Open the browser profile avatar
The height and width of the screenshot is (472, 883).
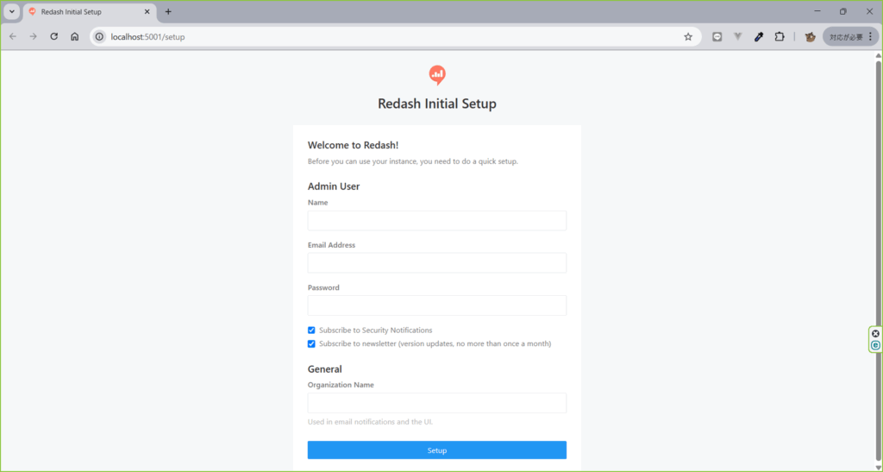coord(810,37)
